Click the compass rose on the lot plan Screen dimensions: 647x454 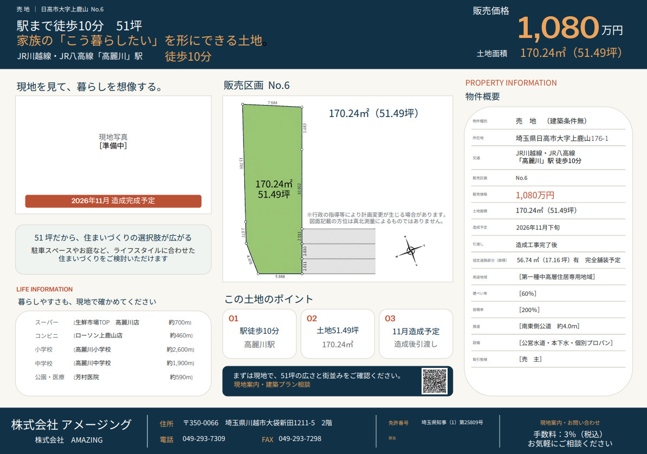click(x=410, y=250)
